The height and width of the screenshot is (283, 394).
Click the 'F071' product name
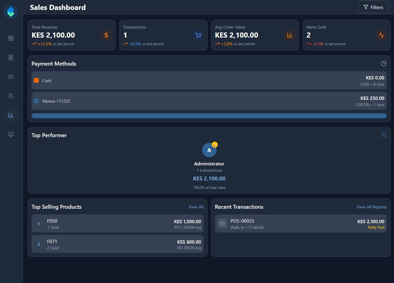[52, 241]
